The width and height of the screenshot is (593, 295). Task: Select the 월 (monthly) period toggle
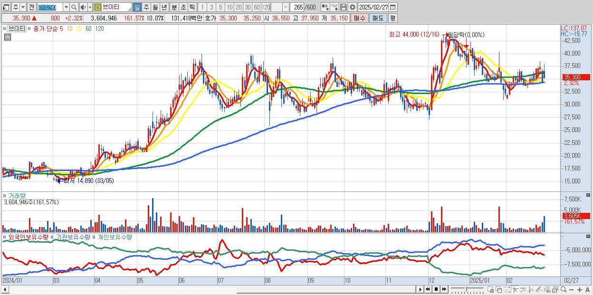155,7
